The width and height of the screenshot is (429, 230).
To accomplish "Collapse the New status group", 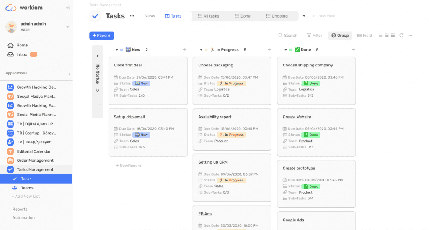I will click(116, 50).
